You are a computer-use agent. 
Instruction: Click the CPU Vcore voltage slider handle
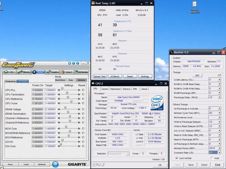71,102
